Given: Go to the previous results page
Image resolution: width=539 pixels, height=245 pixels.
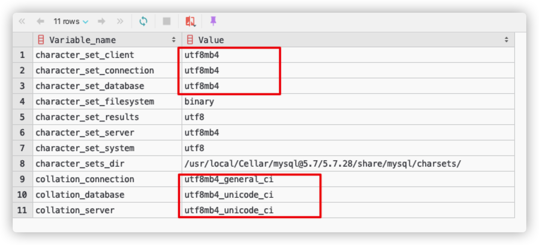Looking at the screenshot, I should pyautogui.click(x=40, y=22).
